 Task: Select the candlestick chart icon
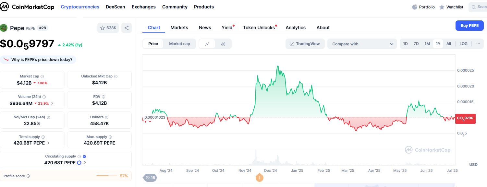point(223,44)
